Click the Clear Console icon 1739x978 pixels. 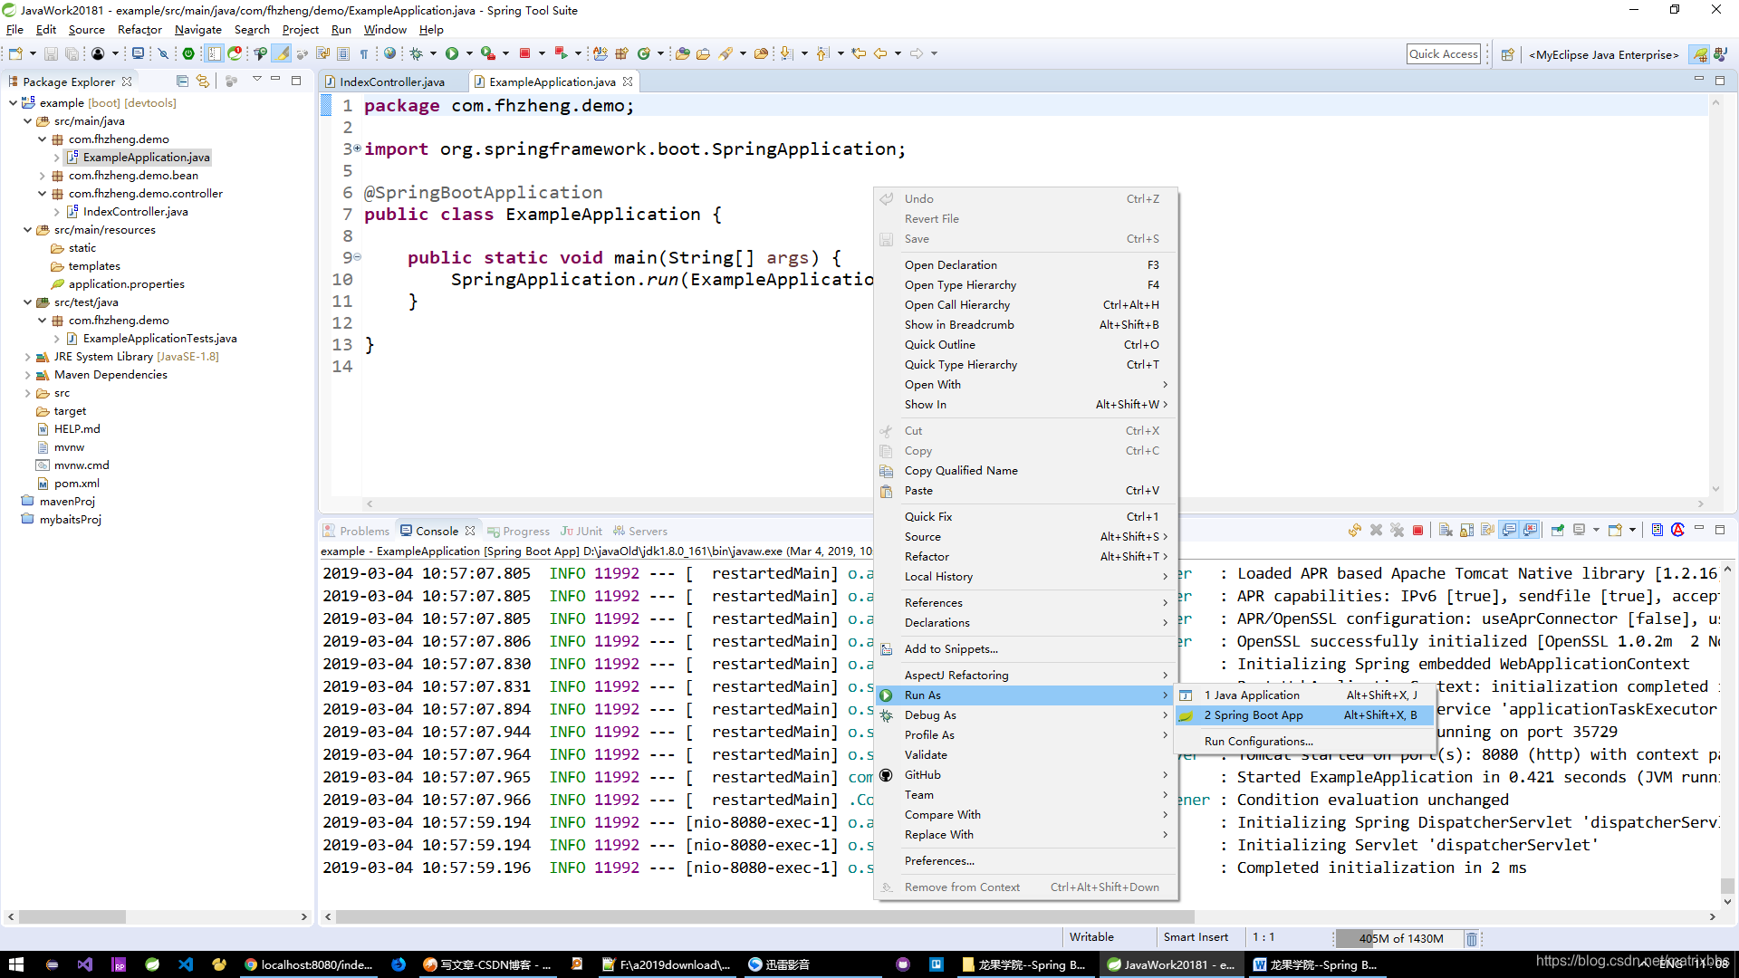coord(1446,531)
